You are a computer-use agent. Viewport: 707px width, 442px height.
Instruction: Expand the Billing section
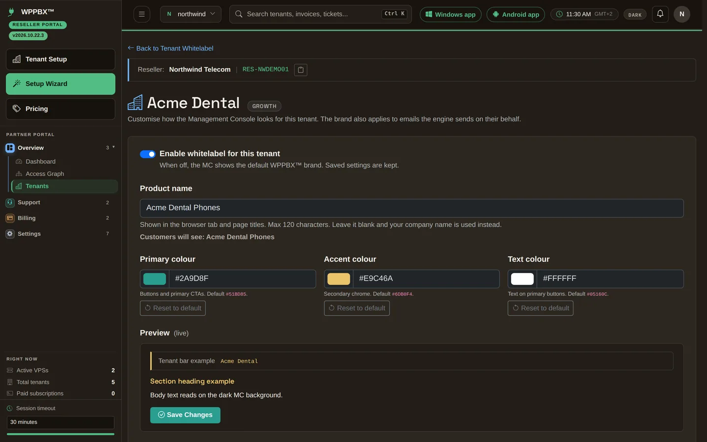tap(60, 218)
